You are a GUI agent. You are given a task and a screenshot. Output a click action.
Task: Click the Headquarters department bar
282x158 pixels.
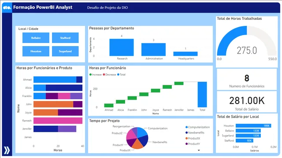click(186, 54)
